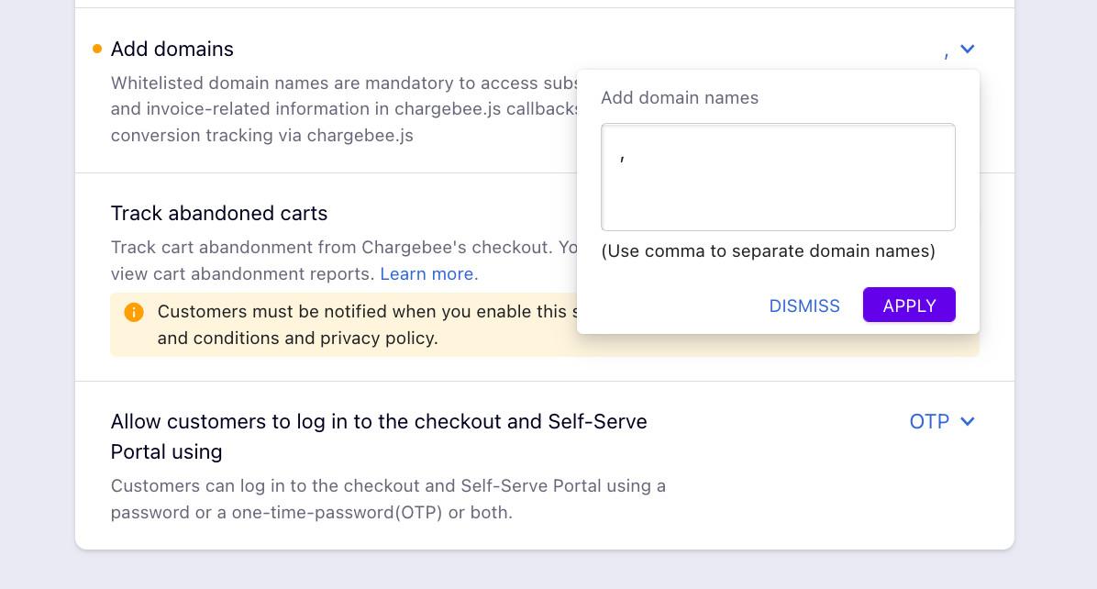Click the Add domain names label in popup
The width and height of the screenshot is (1097, 589).
point(680,98)
